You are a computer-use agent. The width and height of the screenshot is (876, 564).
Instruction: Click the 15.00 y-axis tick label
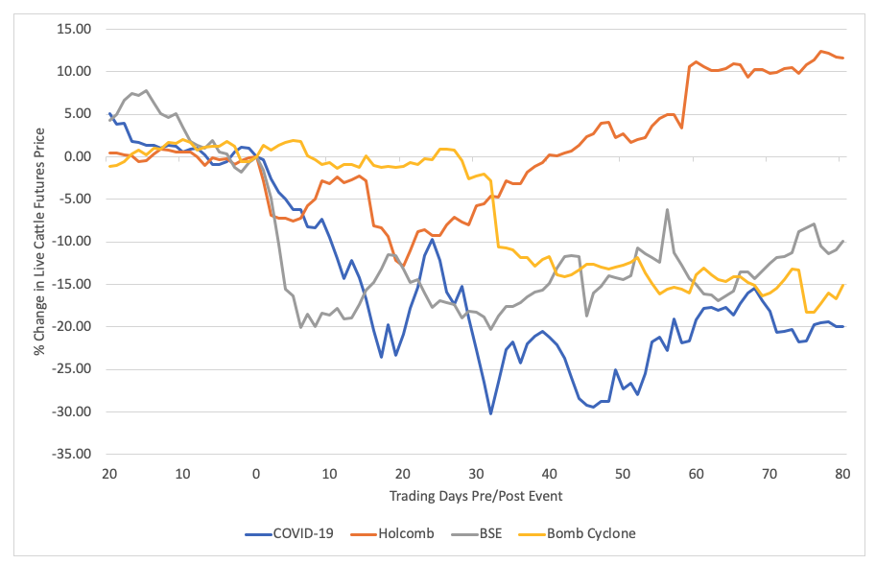click(73, 29)
